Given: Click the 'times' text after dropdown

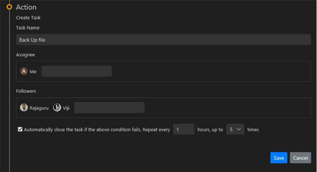Looking at the screenshot, I should [253, 130].
